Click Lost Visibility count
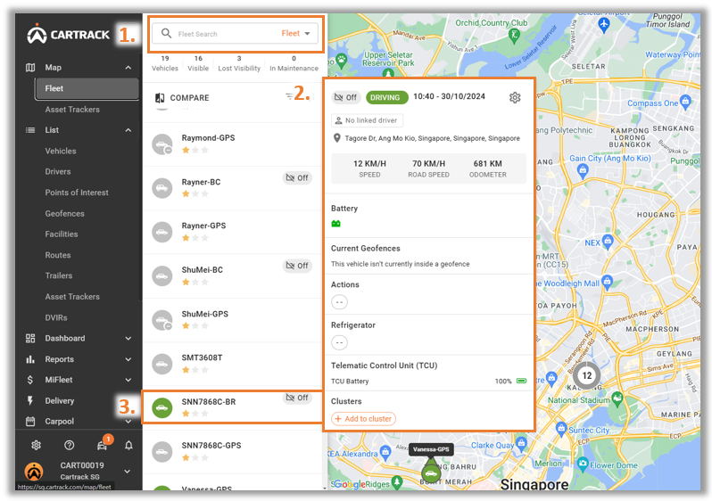The height and width of the screenshot is (501, 712). coord(239,63)
